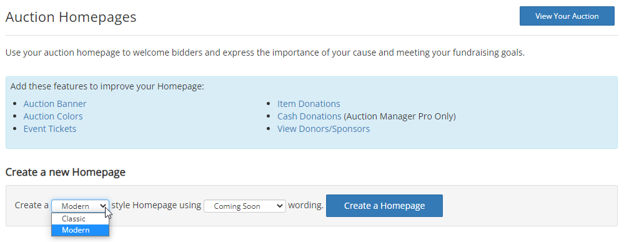Open the Cash Donations link

pos(309,116)
